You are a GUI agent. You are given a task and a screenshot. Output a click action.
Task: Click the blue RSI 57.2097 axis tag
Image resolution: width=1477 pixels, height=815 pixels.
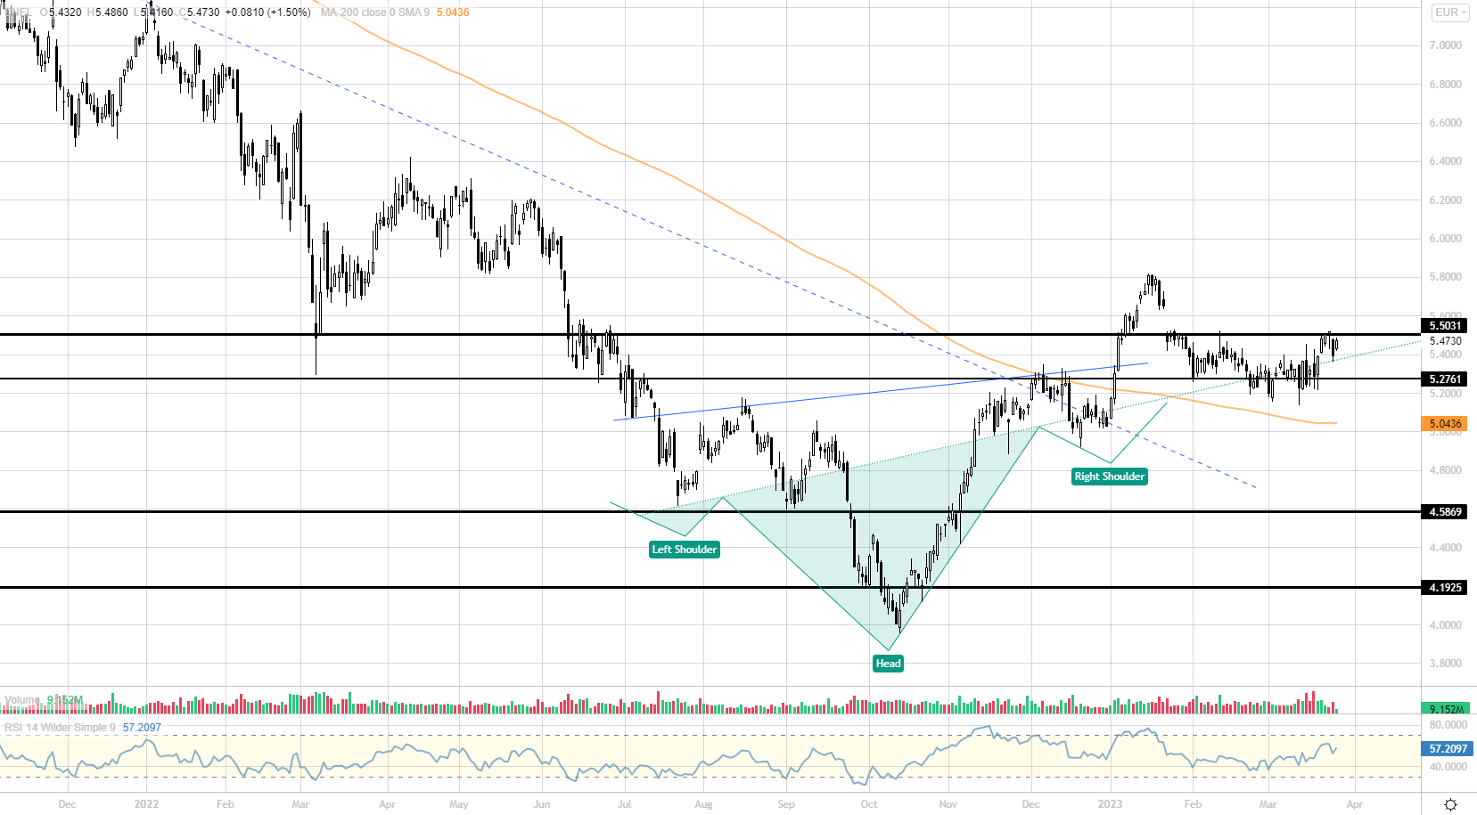tap(1447, 749)
